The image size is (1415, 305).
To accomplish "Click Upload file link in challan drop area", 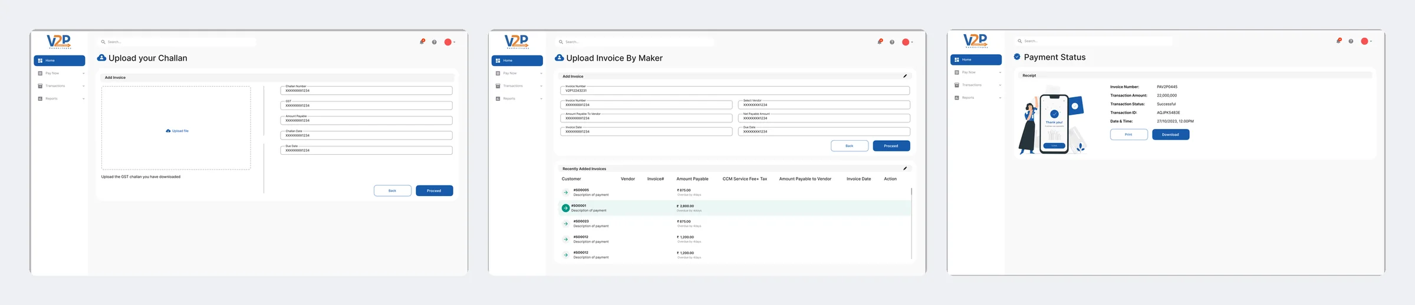I will coord(177,131).
